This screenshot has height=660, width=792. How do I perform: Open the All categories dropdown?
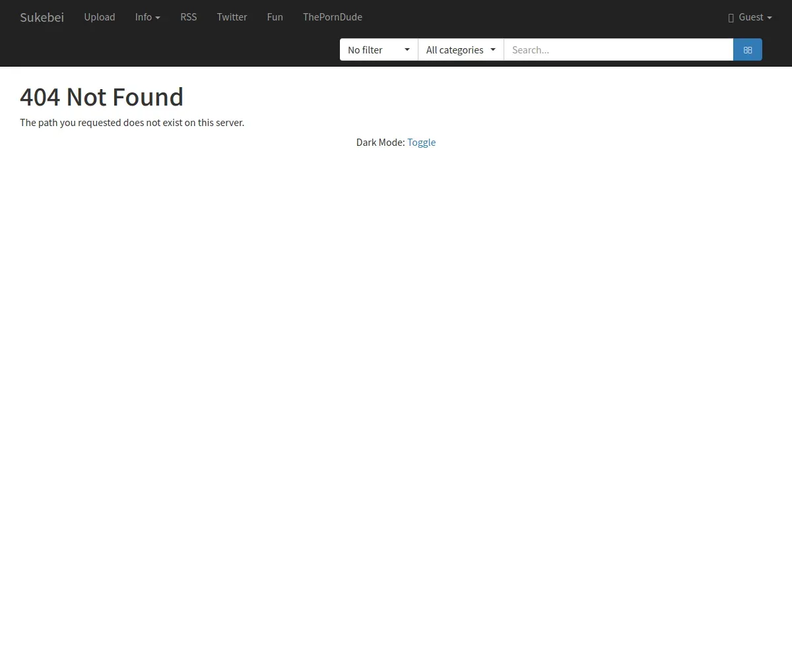(x=461, y=49)
